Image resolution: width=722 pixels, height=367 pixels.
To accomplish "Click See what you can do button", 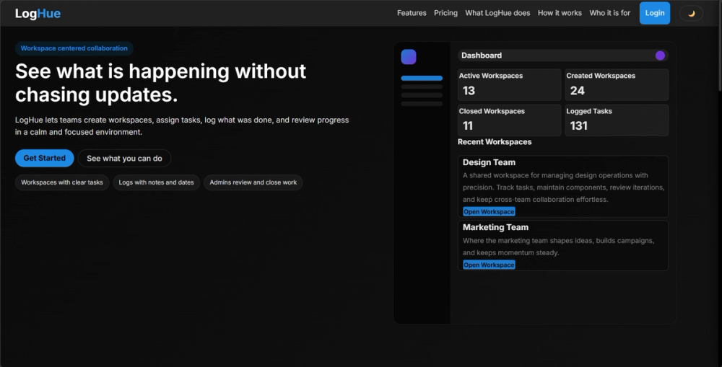I will pos(124,158).
